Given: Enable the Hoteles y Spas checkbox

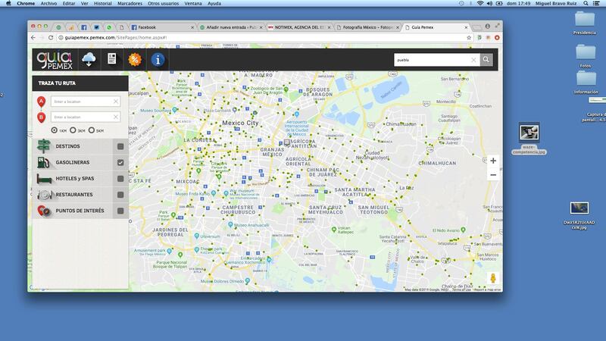Looking at the screenshot, I should (120, 179).
